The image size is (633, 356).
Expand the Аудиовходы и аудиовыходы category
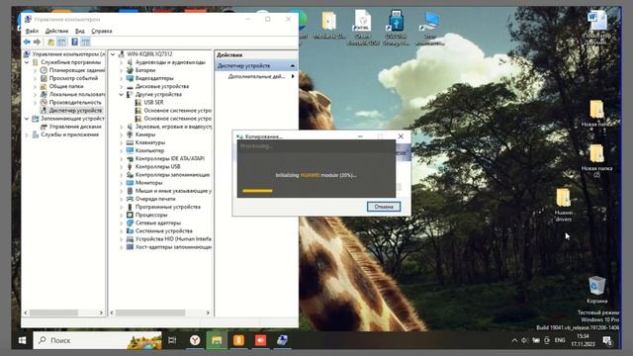(x=121, y=62)
